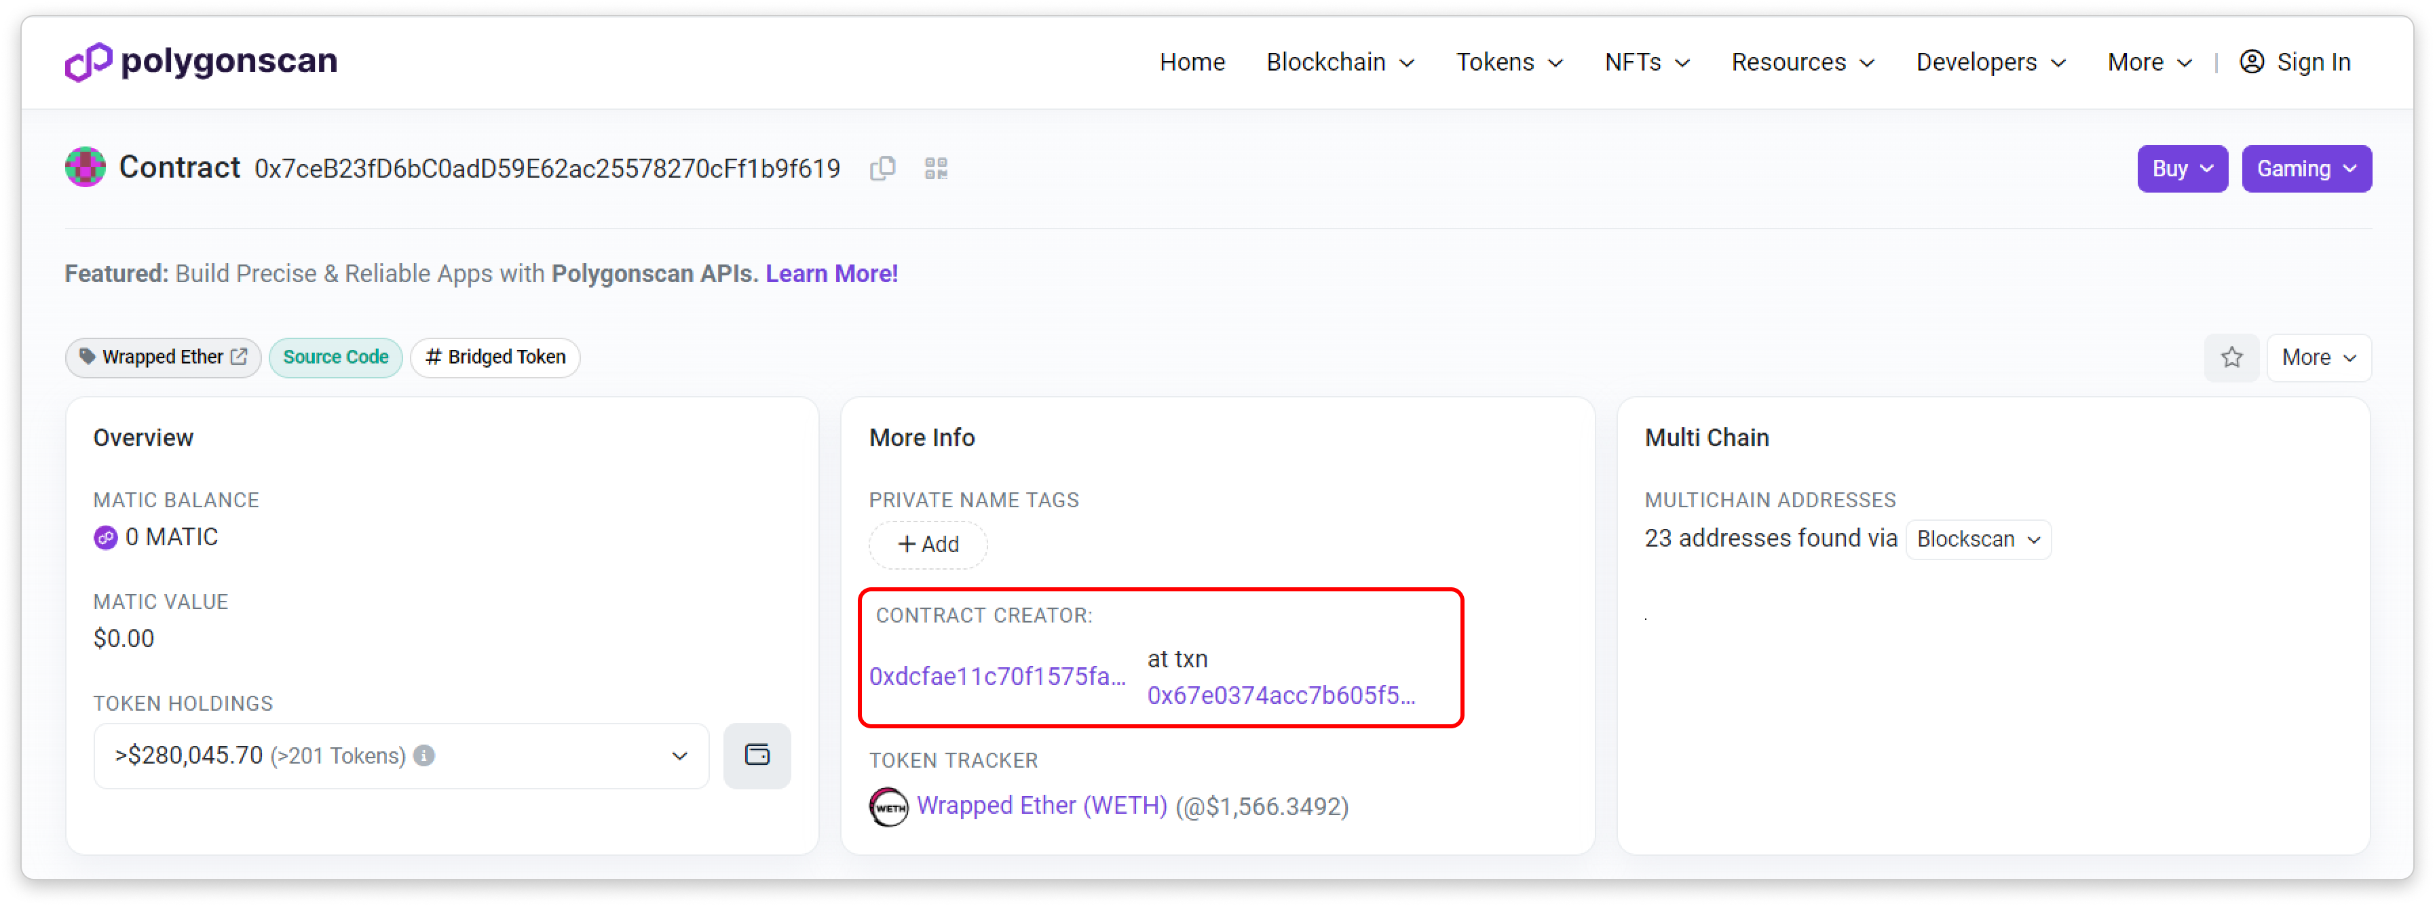Image resolution: width=2435 pixels, height=906 pixels.
Task: Expand the Buy dropdown button
Action: (x=2182, y=168)
